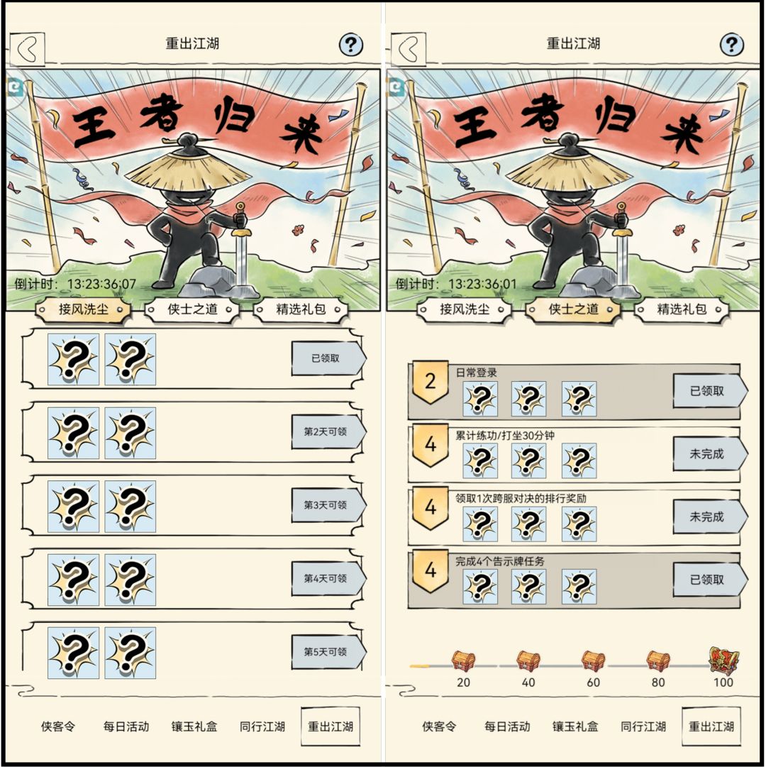Tap third mystery reward of 完成4个告示牌任务
Screen dimensions: 766x767
coord(579,587)
